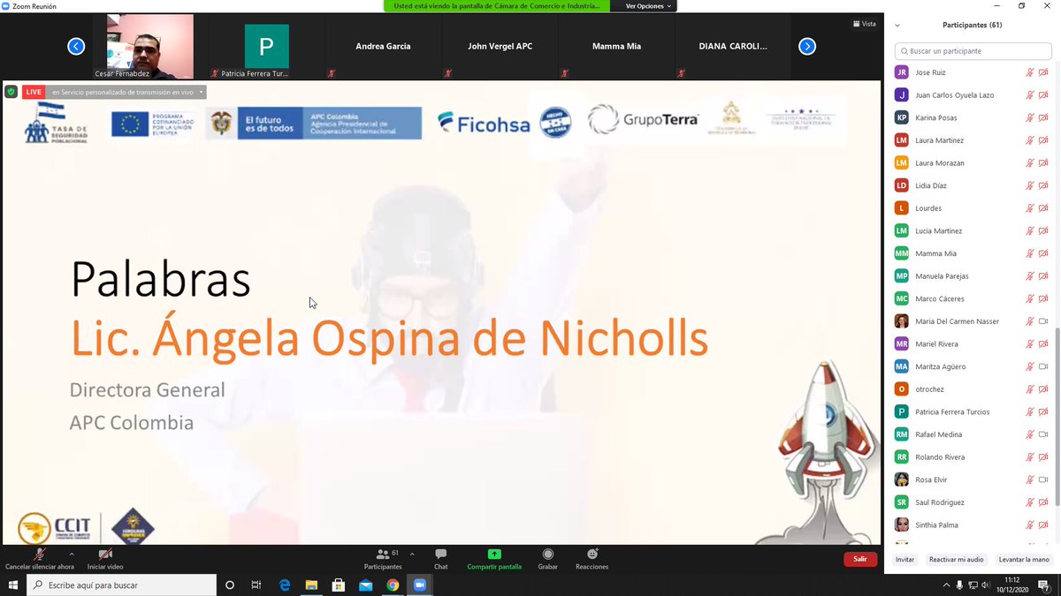Select Saul Rodriguez in participants list
Viewport: 1061px width, 596px height.
(x=972, y=502)
